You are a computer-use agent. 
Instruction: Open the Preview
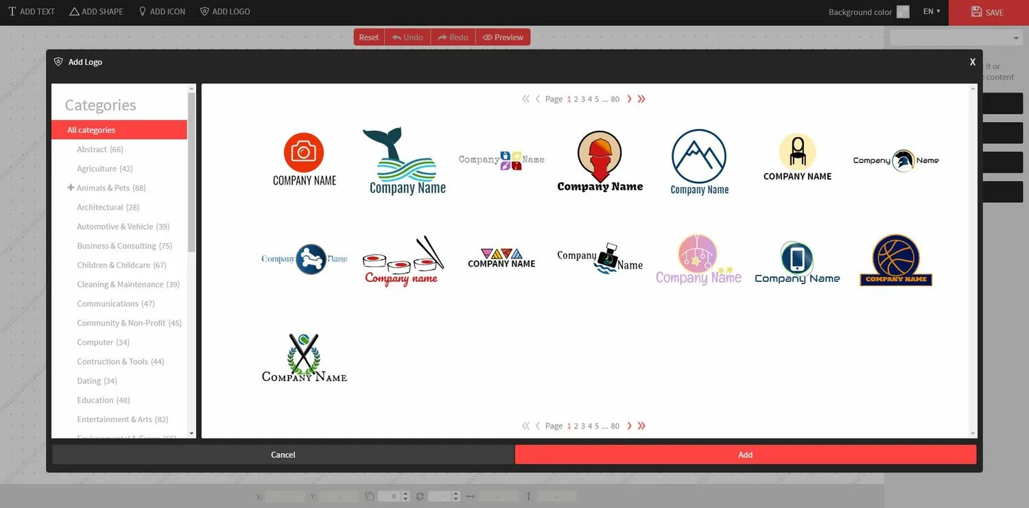pyautogui.click(x=503, y=37)
